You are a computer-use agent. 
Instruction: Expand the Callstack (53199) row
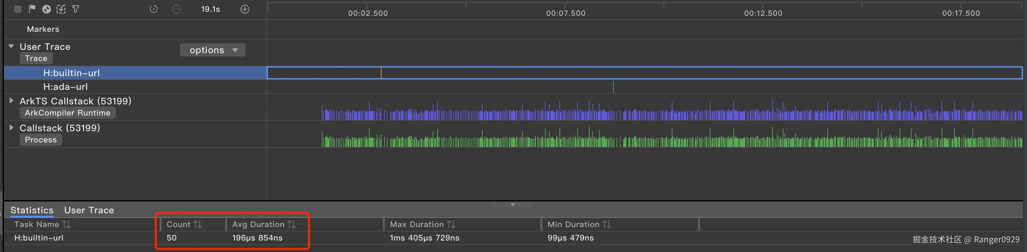point(11,128)
